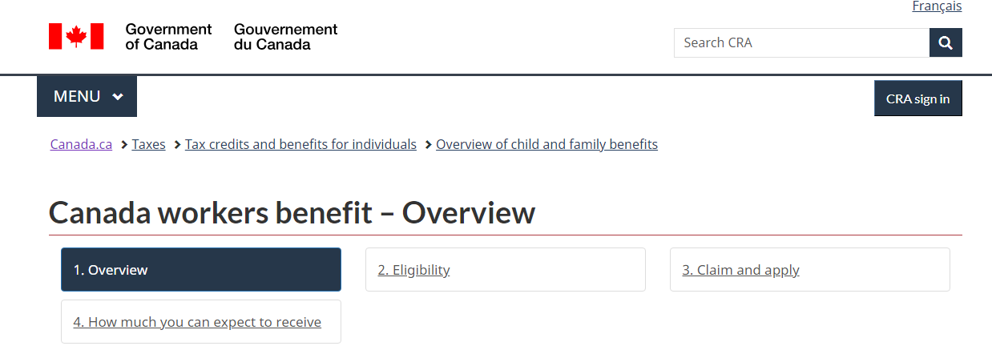Open Overview of child and family benefits
This screenshot has width=992, height=350.
546,144
